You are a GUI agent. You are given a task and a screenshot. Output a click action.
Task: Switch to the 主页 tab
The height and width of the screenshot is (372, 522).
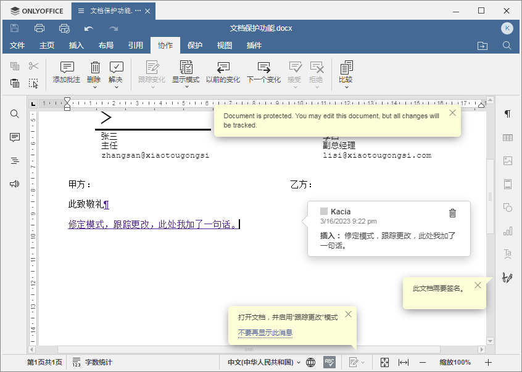(x=47, y=46)
